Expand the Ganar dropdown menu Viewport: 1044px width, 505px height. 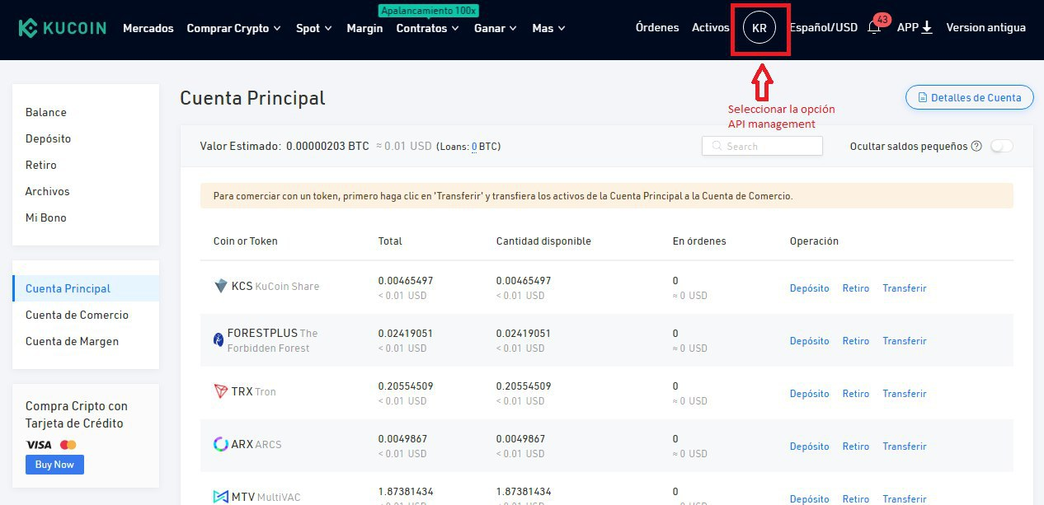click(496, 28)
